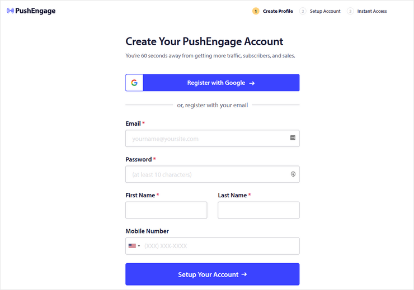Screen dimensions: 414x290
Task: Expand the country code dropdown arrow
Action: click(x=139, y=246)
